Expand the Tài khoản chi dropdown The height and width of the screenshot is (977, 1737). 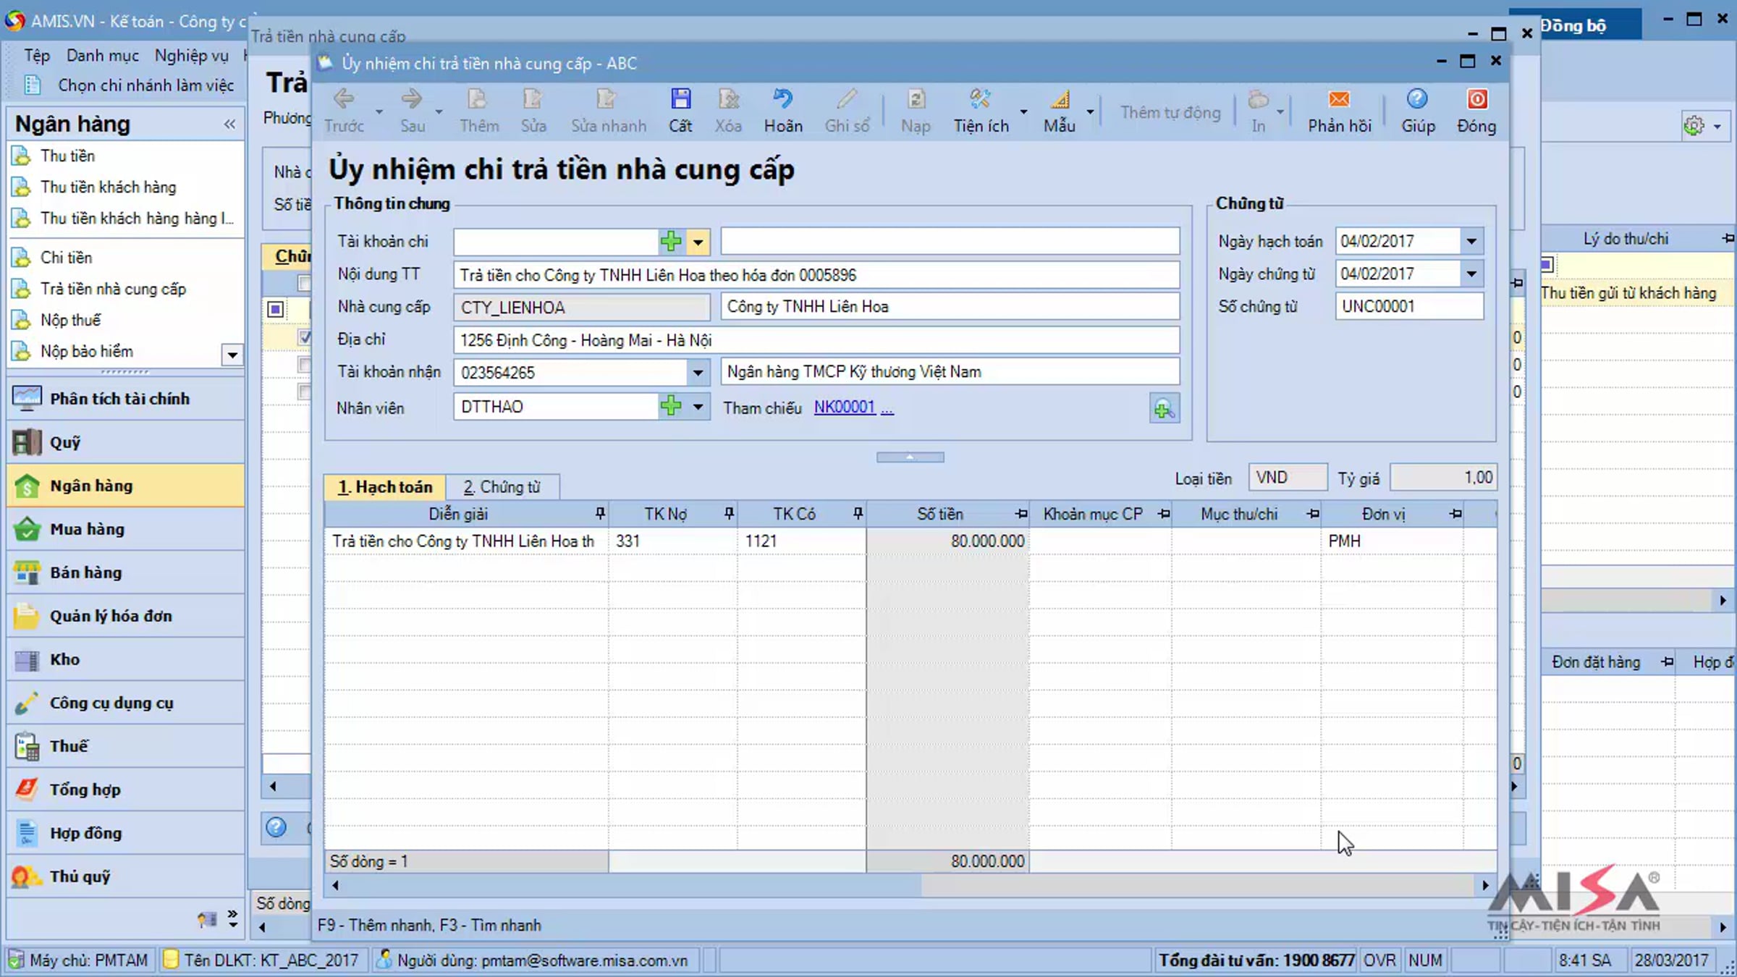pos(698,242)
